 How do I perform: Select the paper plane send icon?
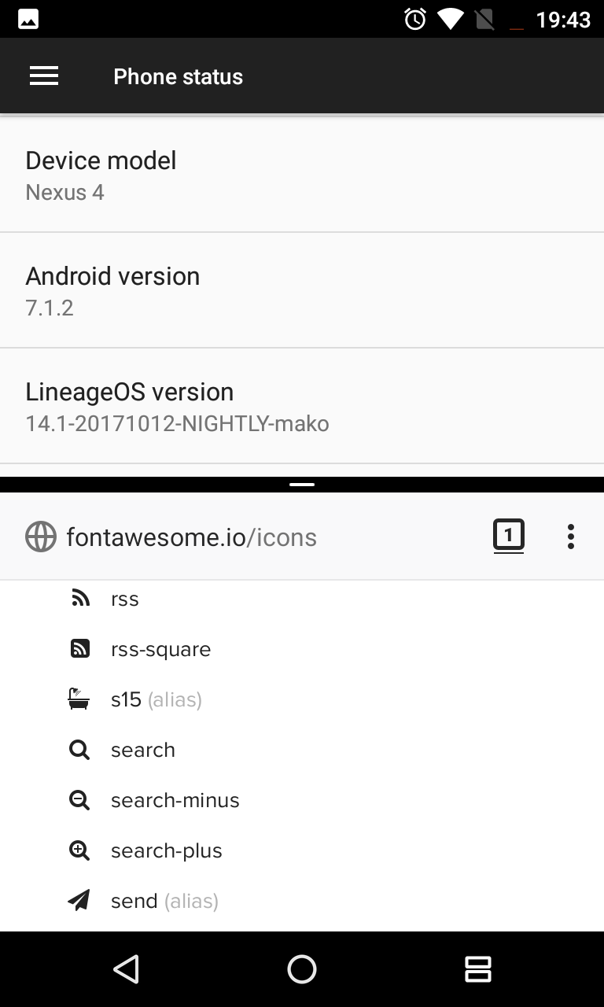79,900
